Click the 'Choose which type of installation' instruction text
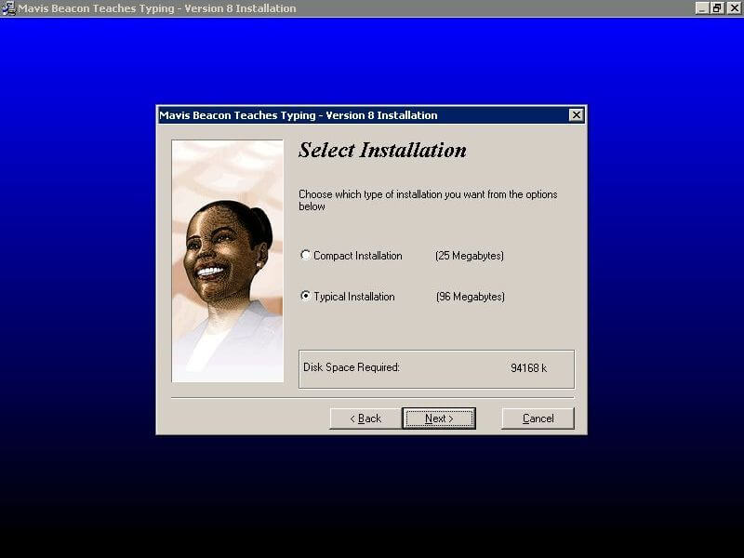Viewport: 744px width, 558px height. [428, 200]
